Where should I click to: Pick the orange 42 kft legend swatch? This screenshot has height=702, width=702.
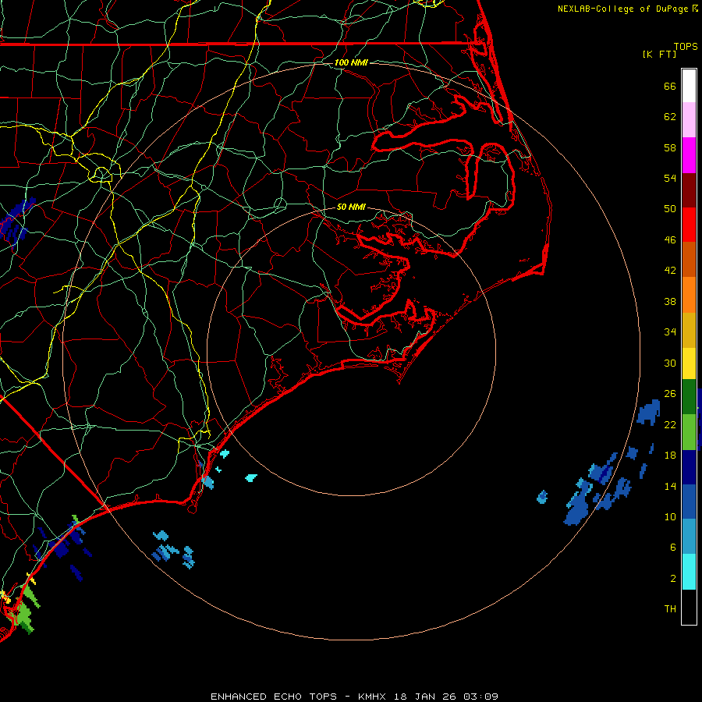coord(689,294)
